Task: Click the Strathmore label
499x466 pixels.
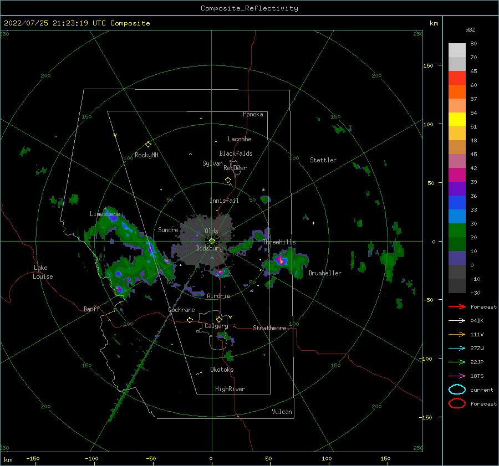Action: (269, 328)
